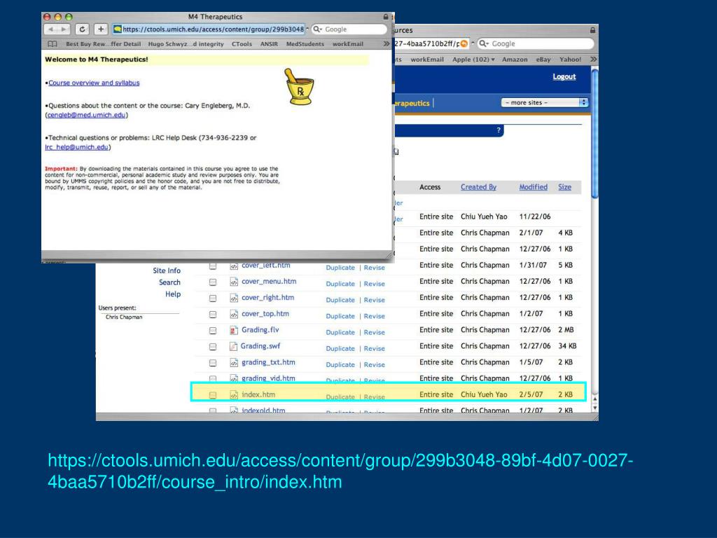Click the reload button in M4 Therapeutics window
The height and width of the screenshot is (538, 717).
pyautogui.click(x=82, y=29)
